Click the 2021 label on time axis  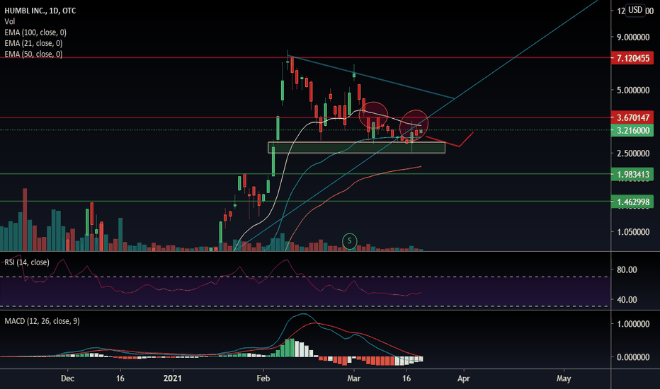(x=173, y=378)
